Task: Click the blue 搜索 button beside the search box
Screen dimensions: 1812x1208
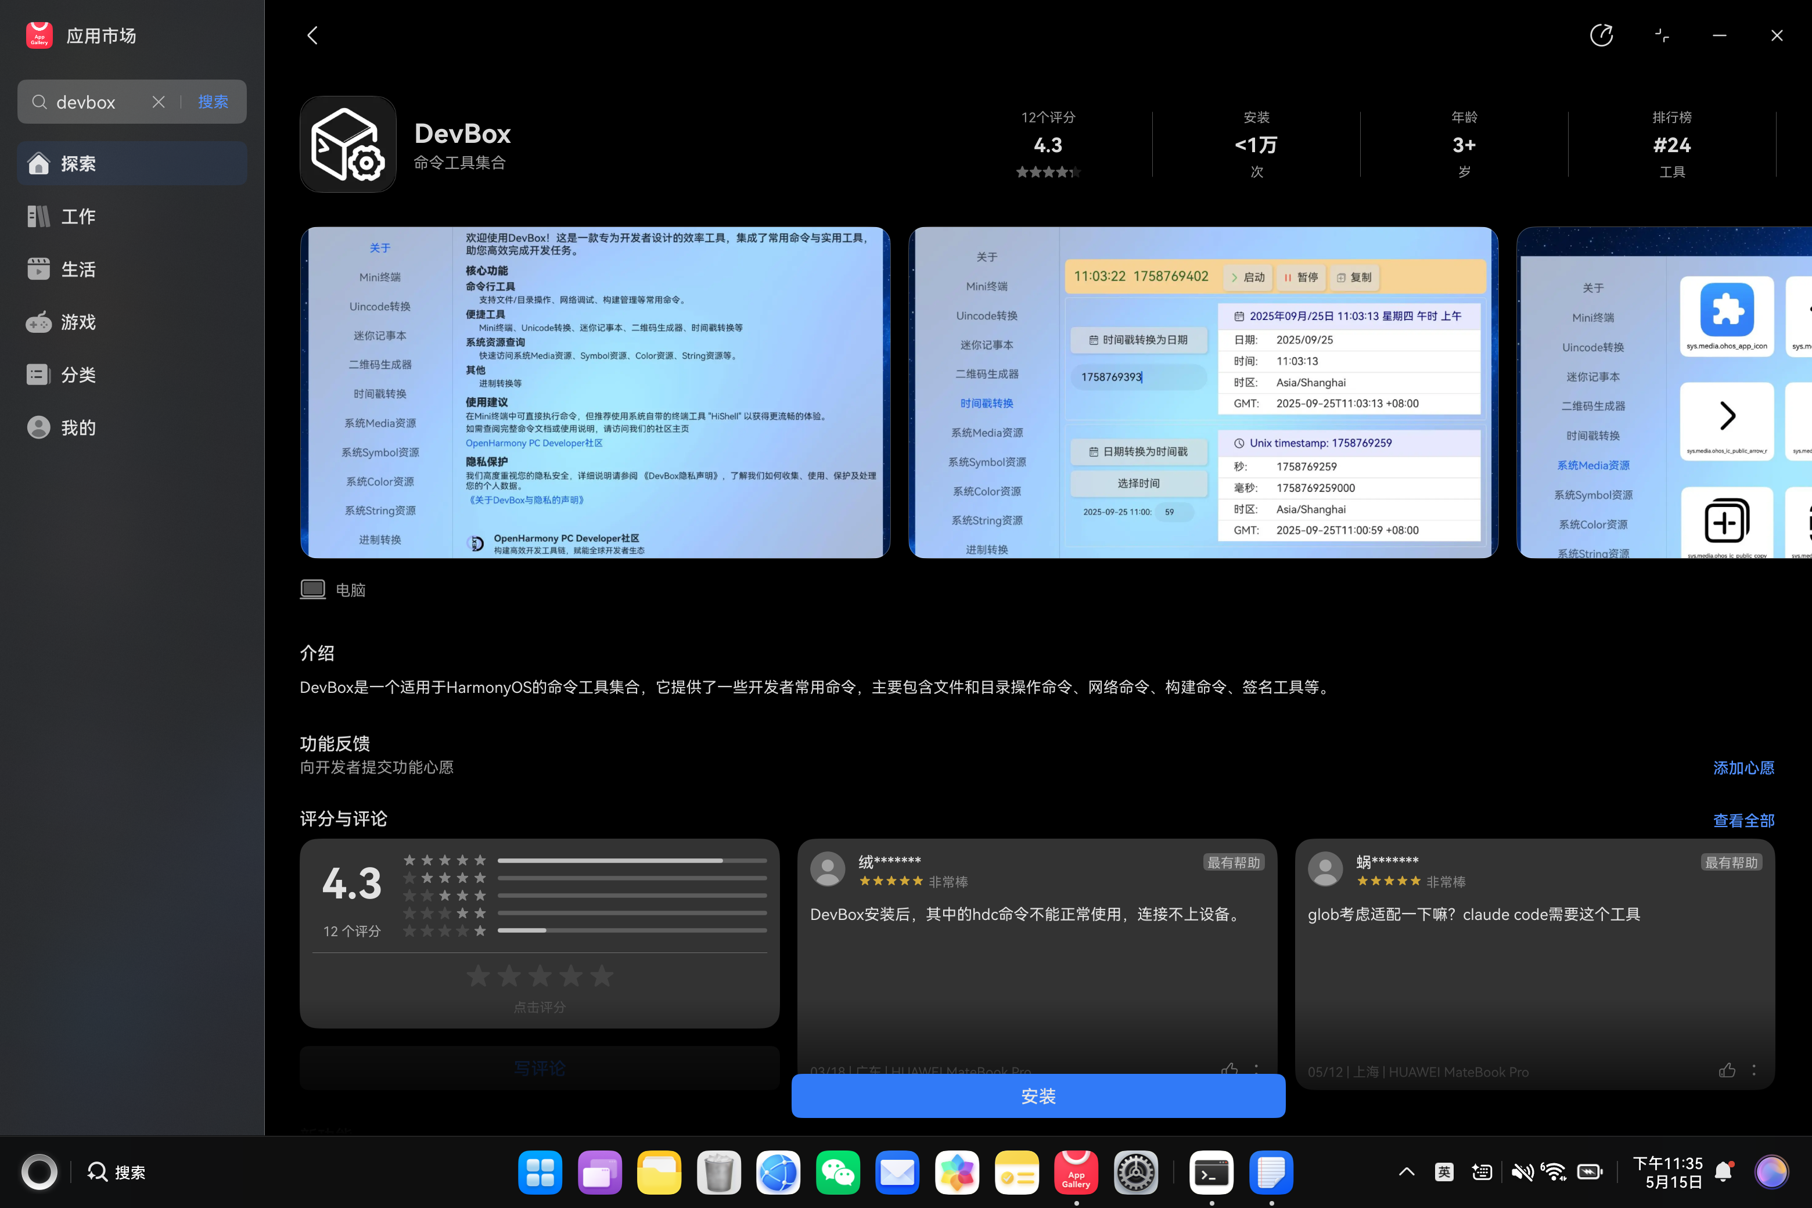Action: pyautogui.click(x=213, y=102)
